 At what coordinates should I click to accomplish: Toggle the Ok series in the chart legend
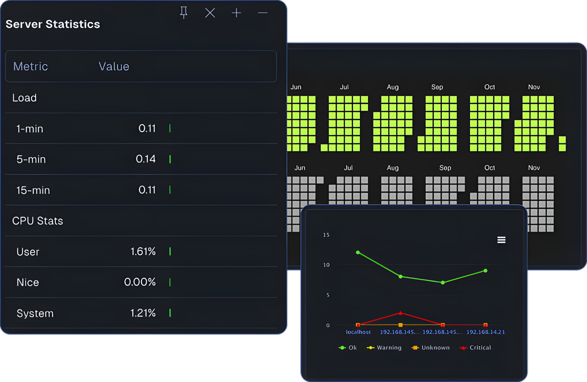(348, 348)
